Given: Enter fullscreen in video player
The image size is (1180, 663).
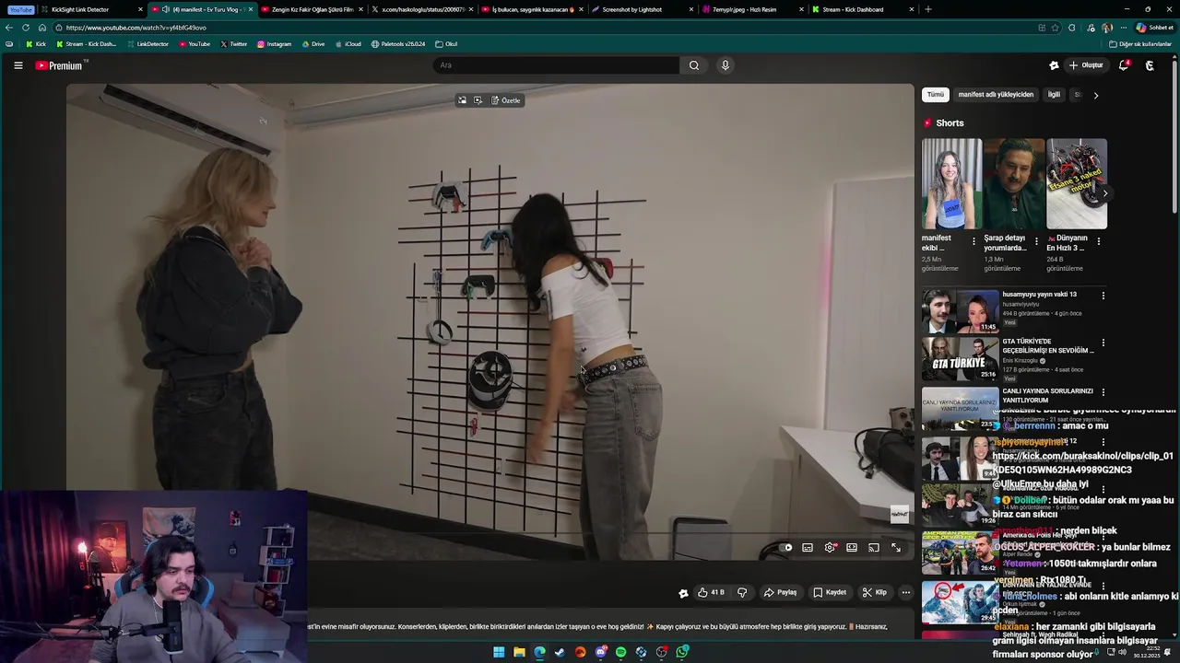Looking at the screenshot, I should (x=896, y=548).
